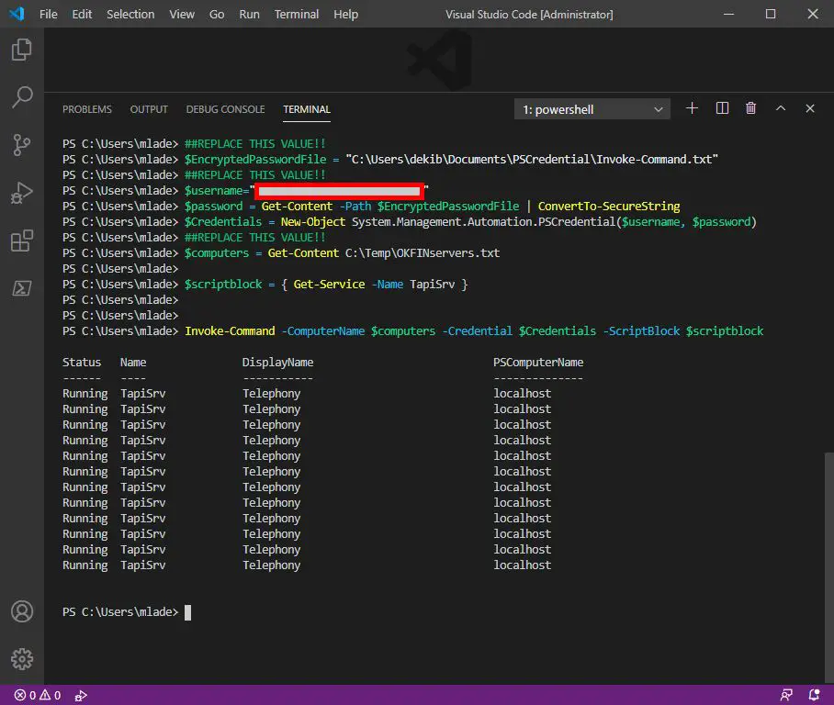Open the File menu
The height and width of the screenshot is (705, 834).
[49, 15]
